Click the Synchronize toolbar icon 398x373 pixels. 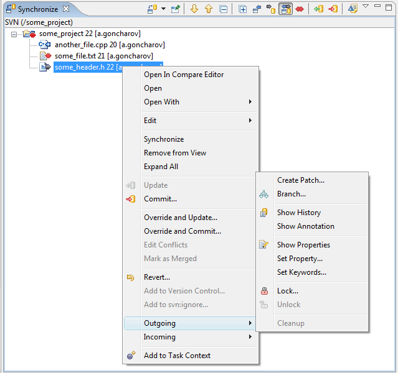point(152,9)
